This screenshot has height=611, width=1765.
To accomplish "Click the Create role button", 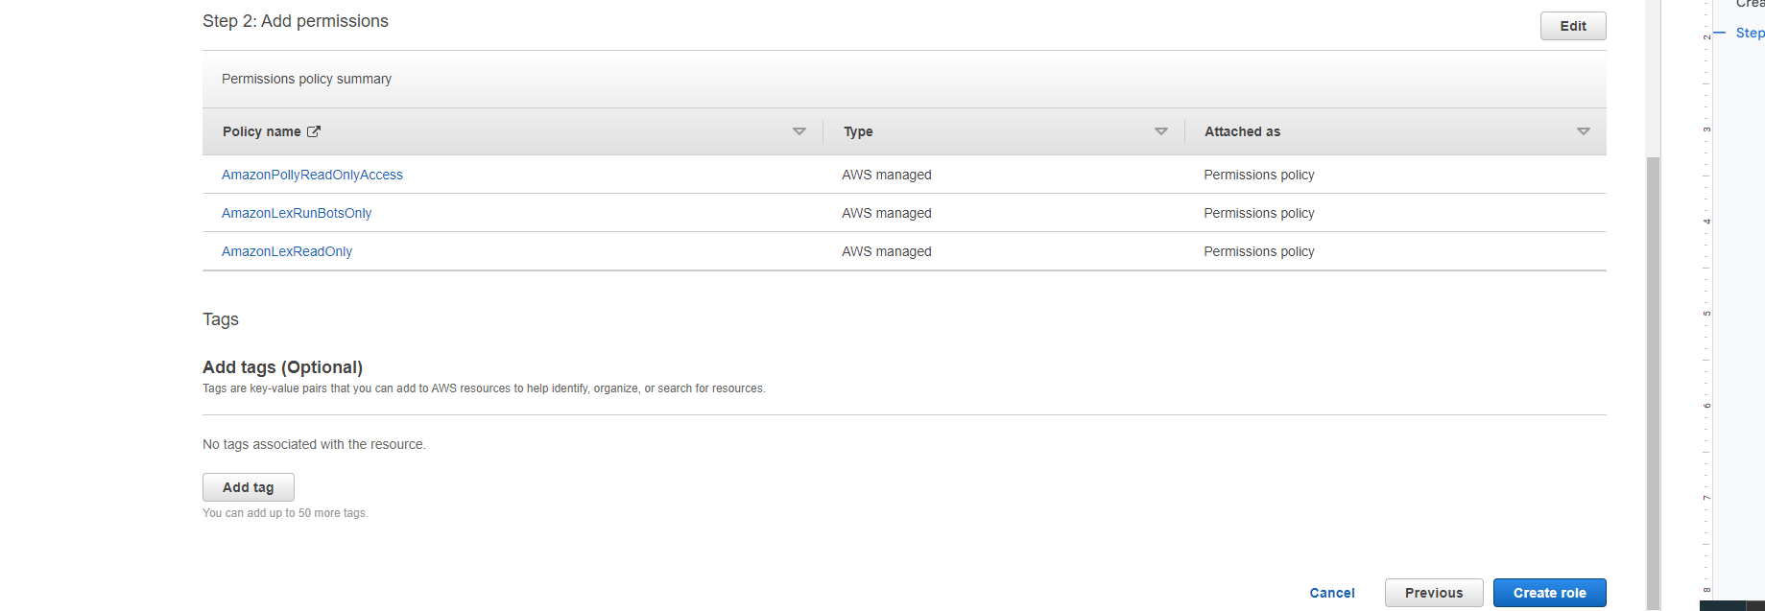I will coord(1549,593).
